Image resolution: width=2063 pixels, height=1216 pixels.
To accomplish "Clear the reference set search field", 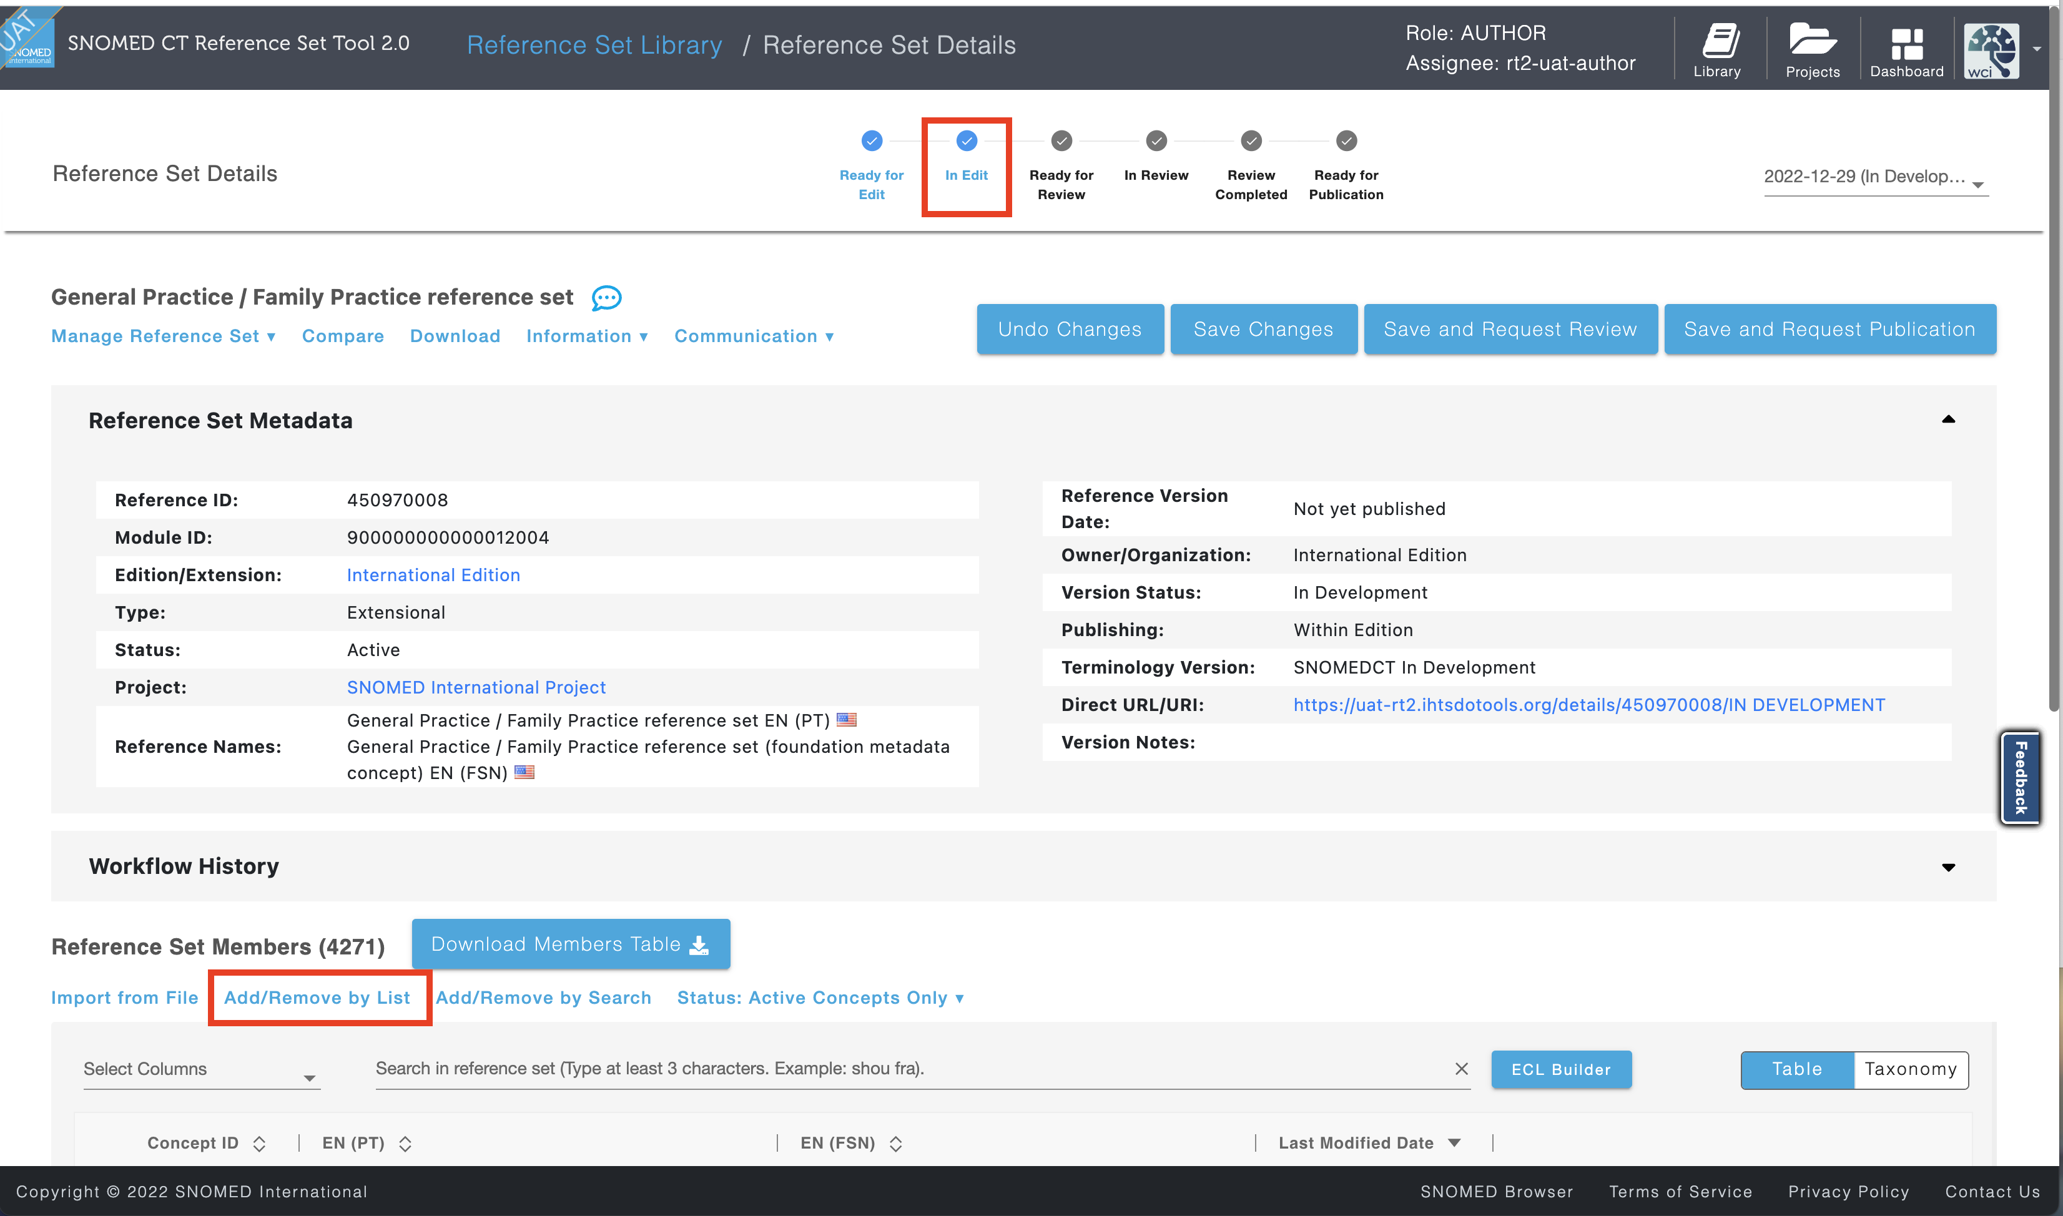I will (1460, 1069).
